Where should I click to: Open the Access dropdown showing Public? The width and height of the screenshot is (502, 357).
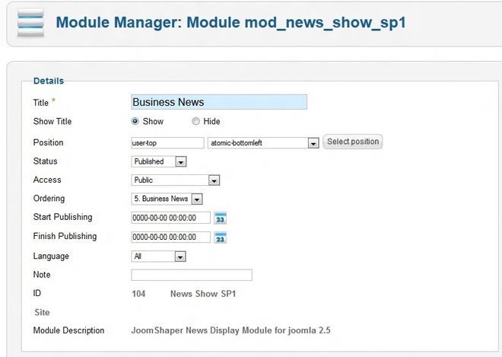[x=214, y=180]
